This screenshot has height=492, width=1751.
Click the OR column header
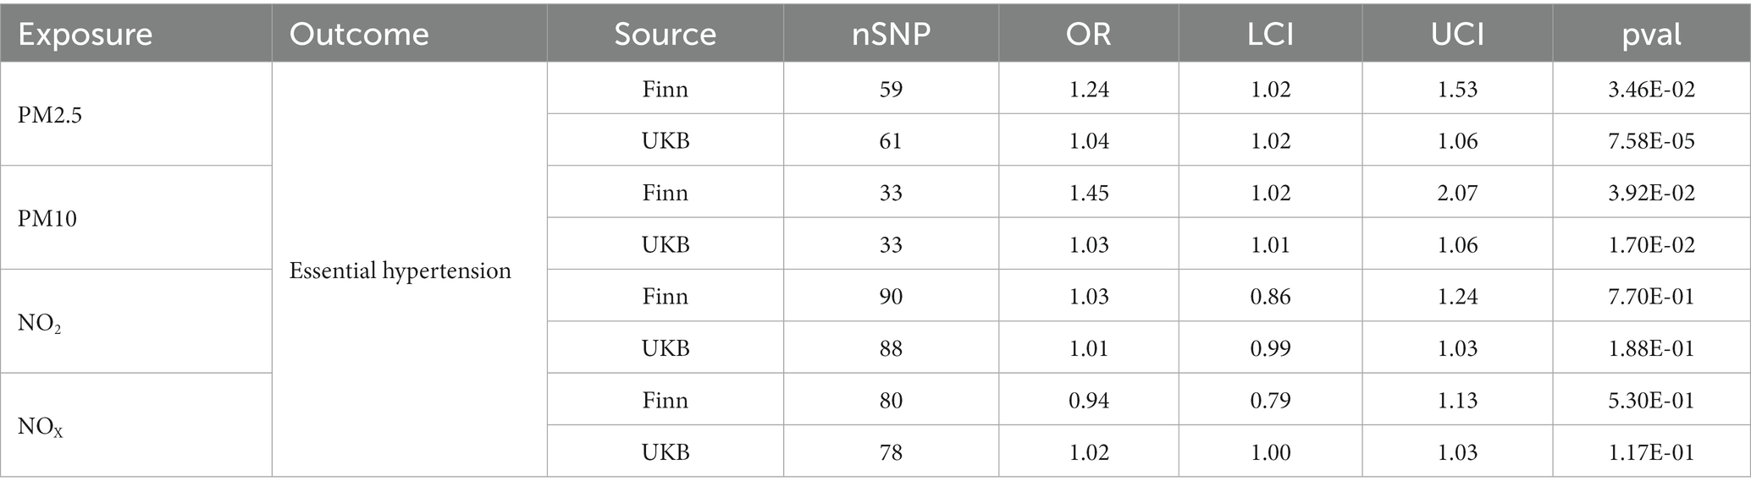coord(1088,35)
